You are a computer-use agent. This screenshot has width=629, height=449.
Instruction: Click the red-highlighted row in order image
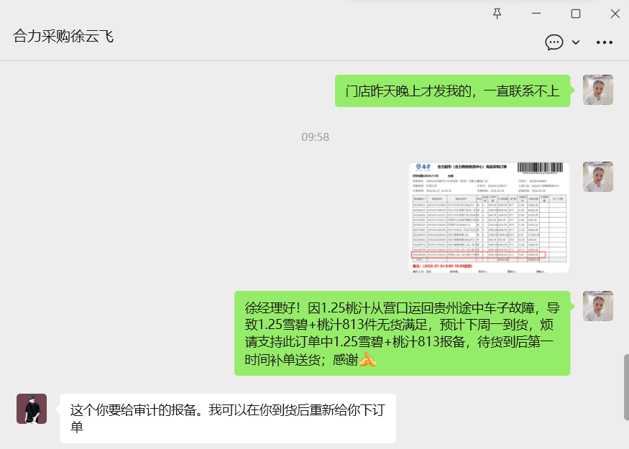478,254
